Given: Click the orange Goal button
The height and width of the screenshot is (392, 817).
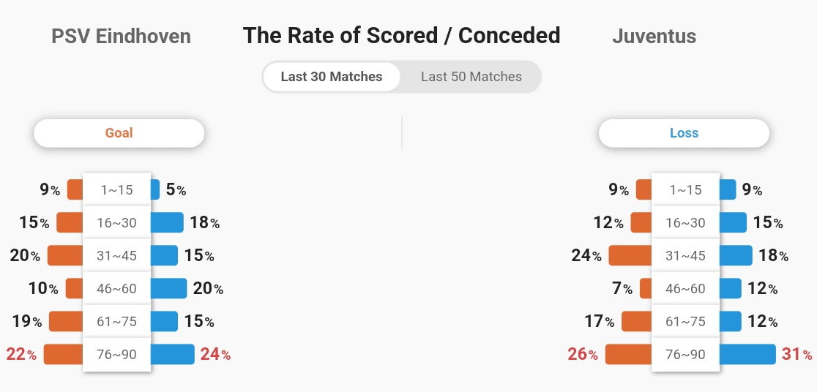Looking at the screenshot, I should tap(119, 133).
